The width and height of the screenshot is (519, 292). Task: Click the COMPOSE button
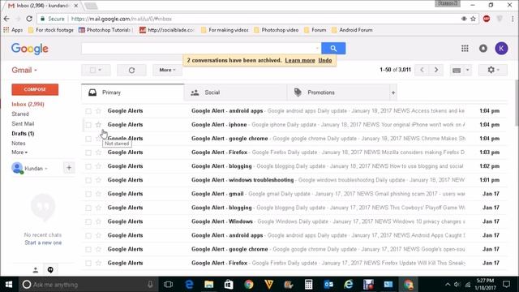pyautogui.click(x=35, y=89)
